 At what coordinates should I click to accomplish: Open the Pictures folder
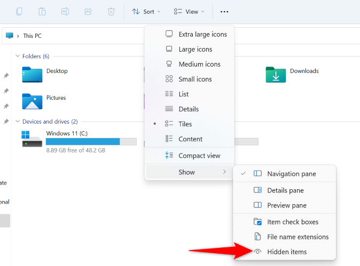click(x=32, y=101)
